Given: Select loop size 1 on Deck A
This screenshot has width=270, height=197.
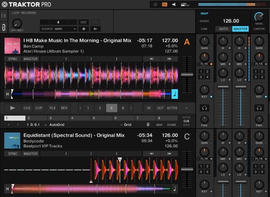Looking at the screenshot, I should 88,108.
